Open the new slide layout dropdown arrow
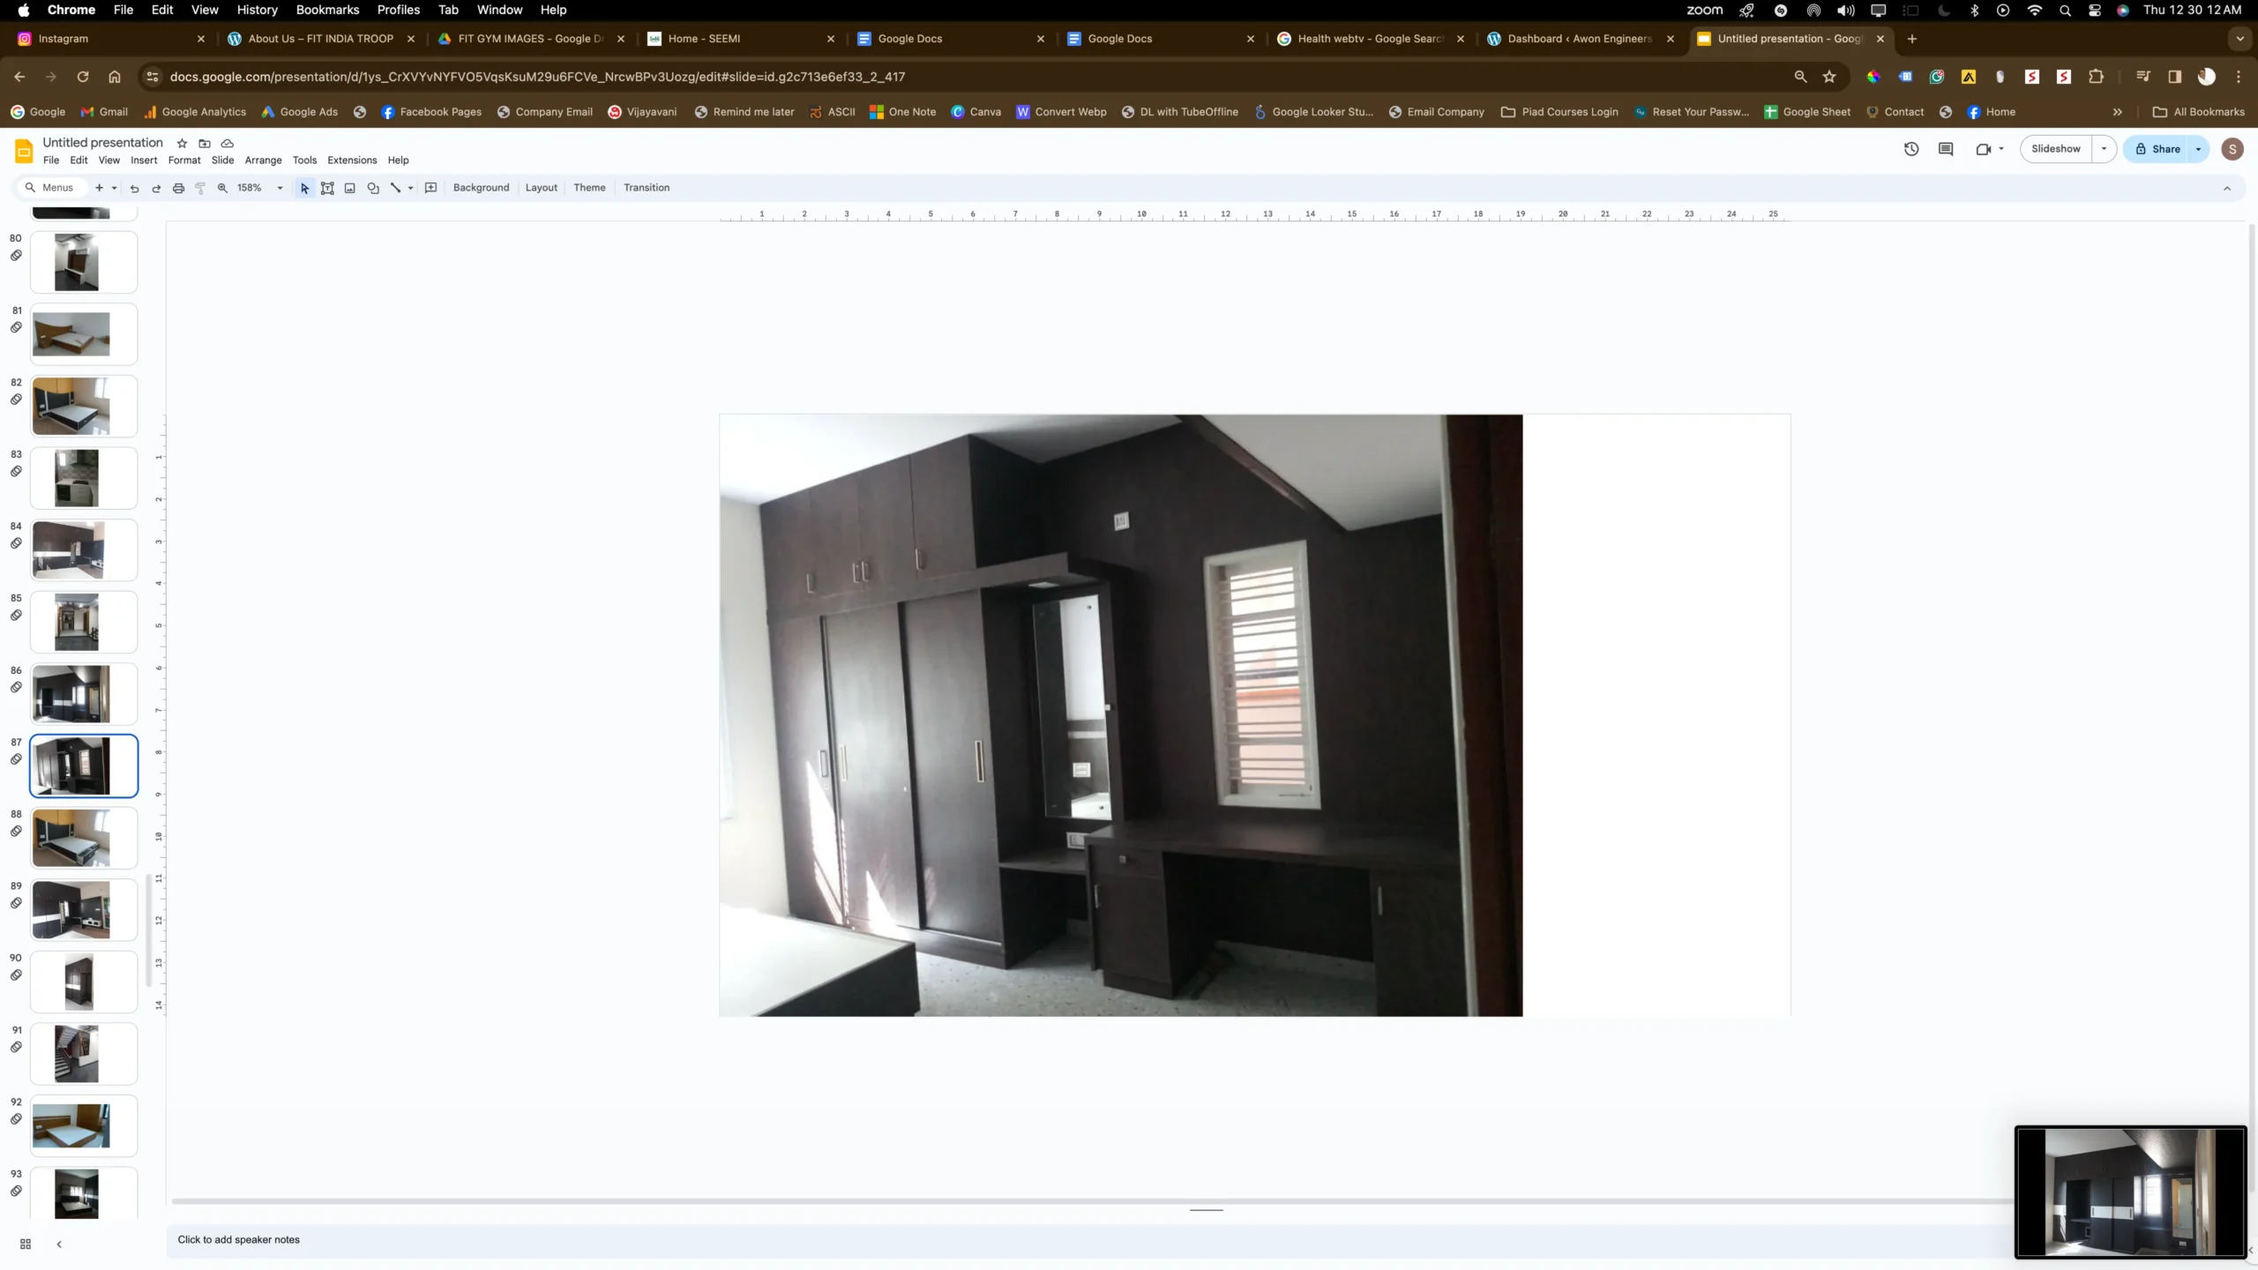Screen dimensions: 2258x1270 pyautogui.click(x=114, y=188)
